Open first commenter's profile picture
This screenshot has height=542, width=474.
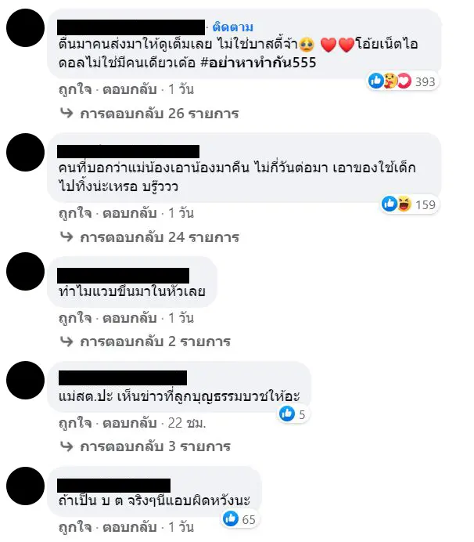[x=26, y=27]
